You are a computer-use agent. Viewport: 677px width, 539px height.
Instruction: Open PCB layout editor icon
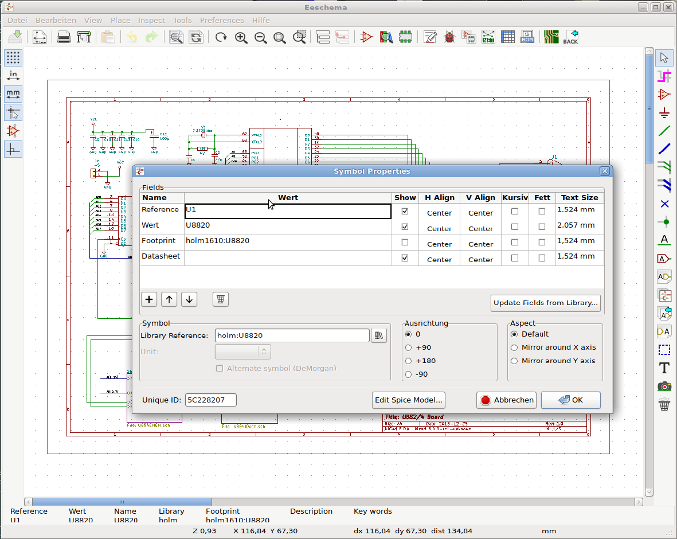tap(551, 37)
